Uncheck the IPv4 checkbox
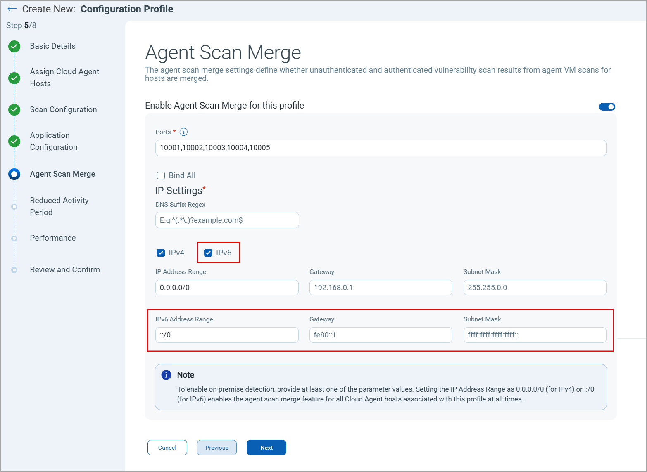The height and width of the screenshot is (472, 647). pos(161,253)
